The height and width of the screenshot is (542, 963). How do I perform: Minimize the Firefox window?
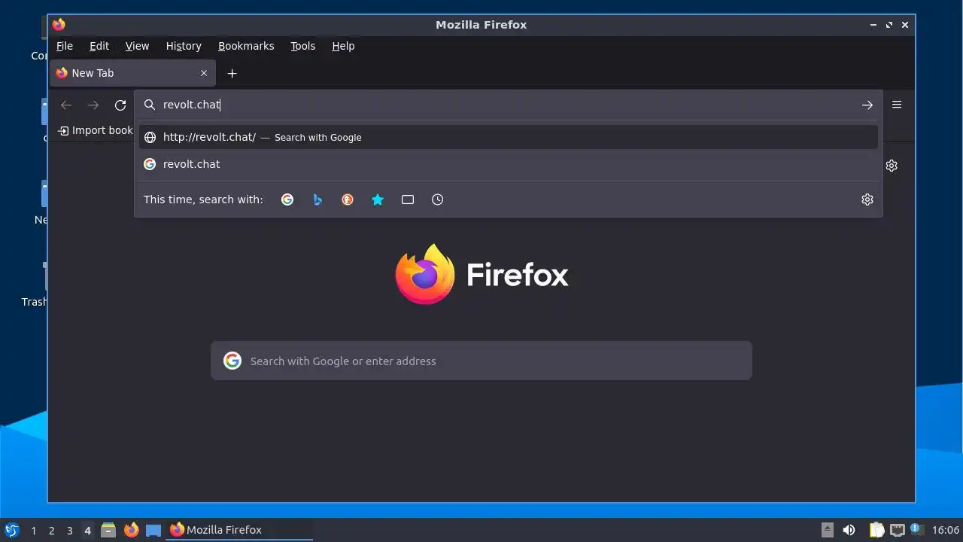coord(873,25)
